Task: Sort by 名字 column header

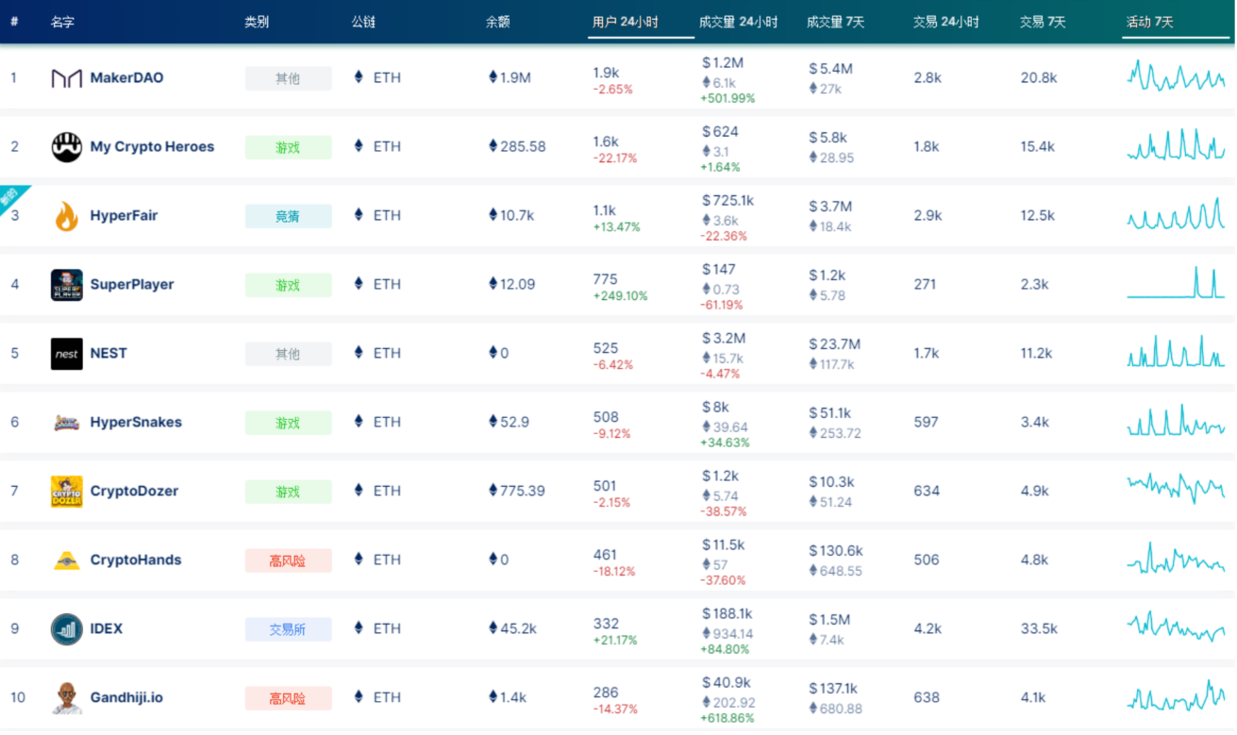Action: coord(62,22)
